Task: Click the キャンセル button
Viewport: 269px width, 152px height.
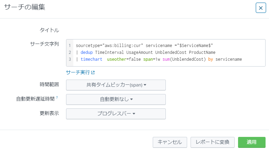Action: [170, 142]
